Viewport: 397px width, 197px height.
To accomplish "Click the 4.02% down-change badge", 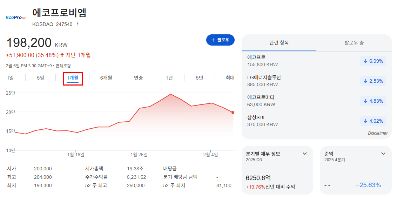I will tap(373, 121).
